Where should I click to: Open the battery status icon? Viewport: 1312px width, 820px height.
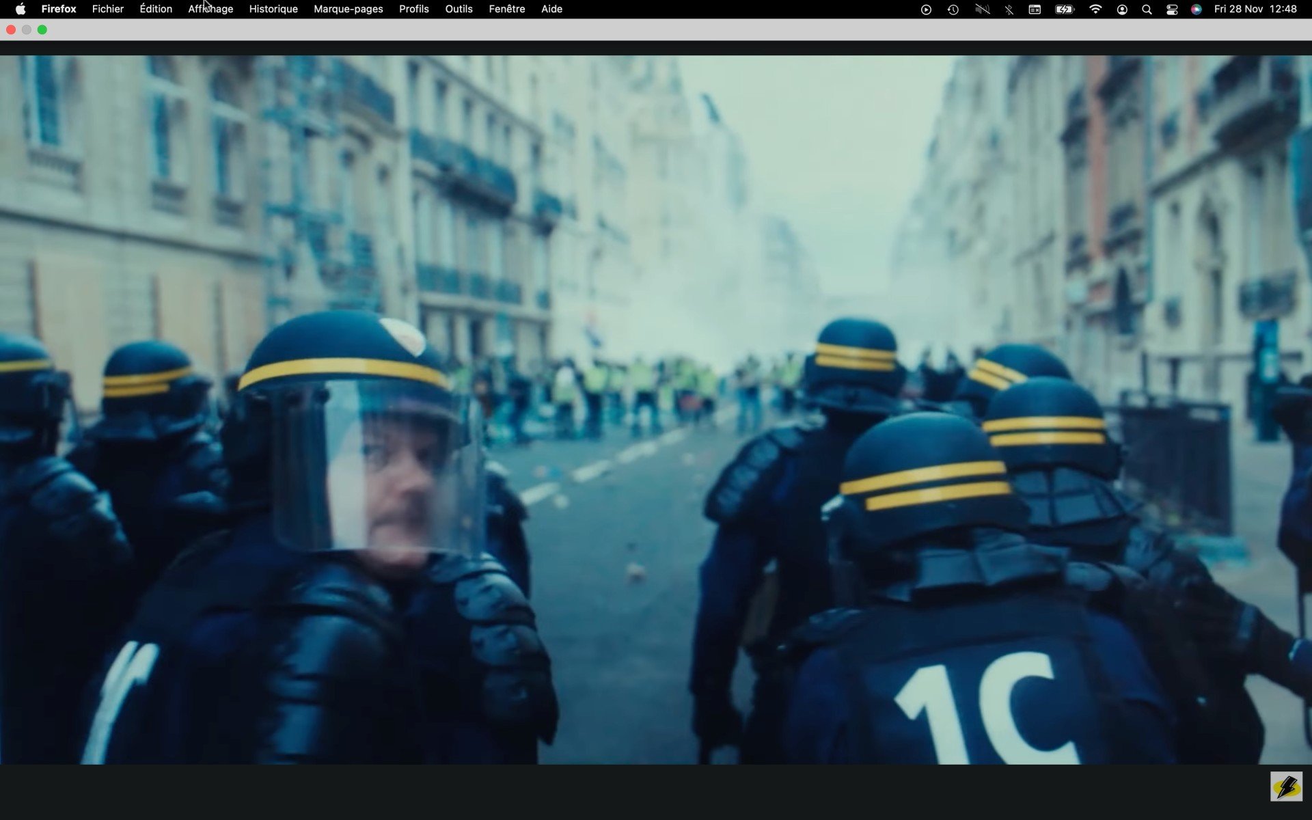[x=1064, y=10]
